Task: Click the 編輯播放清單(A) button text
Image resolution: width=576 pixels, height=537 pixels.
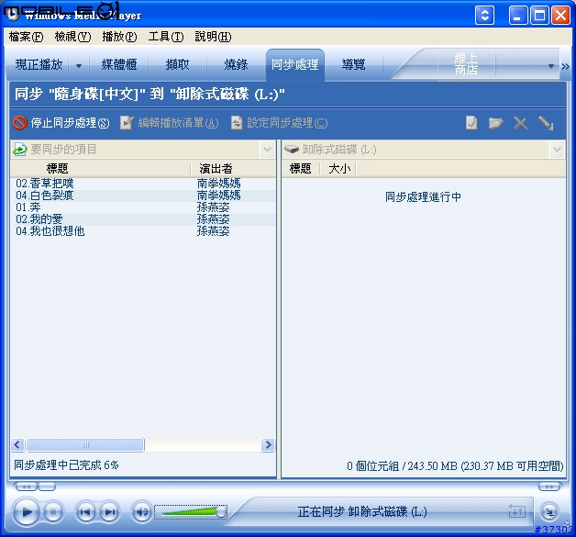Action: click(178, 123)
